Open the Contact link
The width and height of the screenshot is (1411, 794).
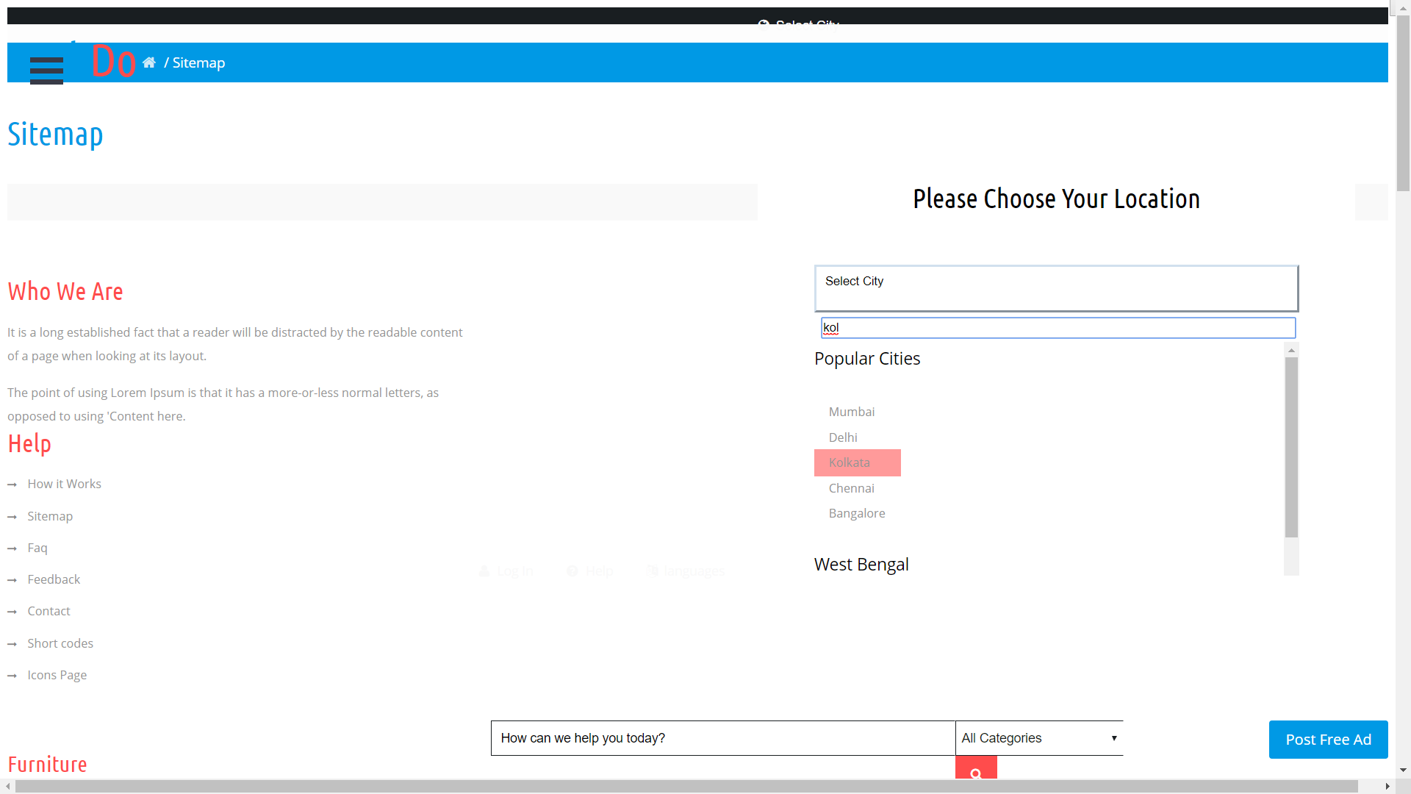coord(49,611)
